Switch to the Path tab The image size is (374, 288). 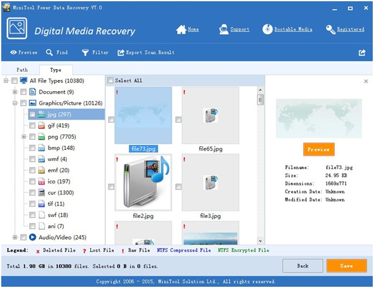(22, 70)
